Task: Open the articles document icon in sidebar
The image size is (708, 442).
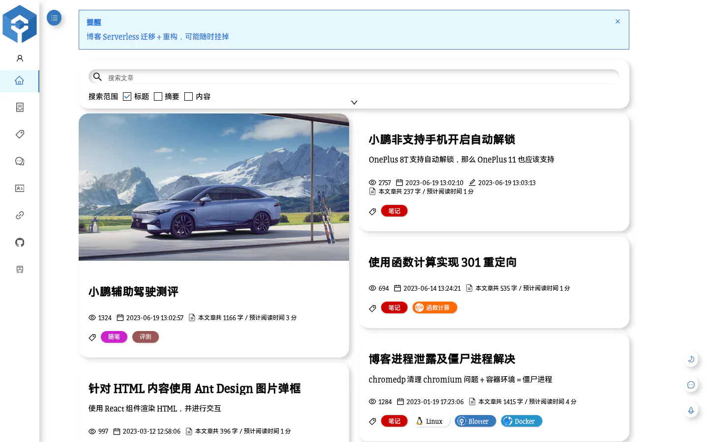Action: 20,107
